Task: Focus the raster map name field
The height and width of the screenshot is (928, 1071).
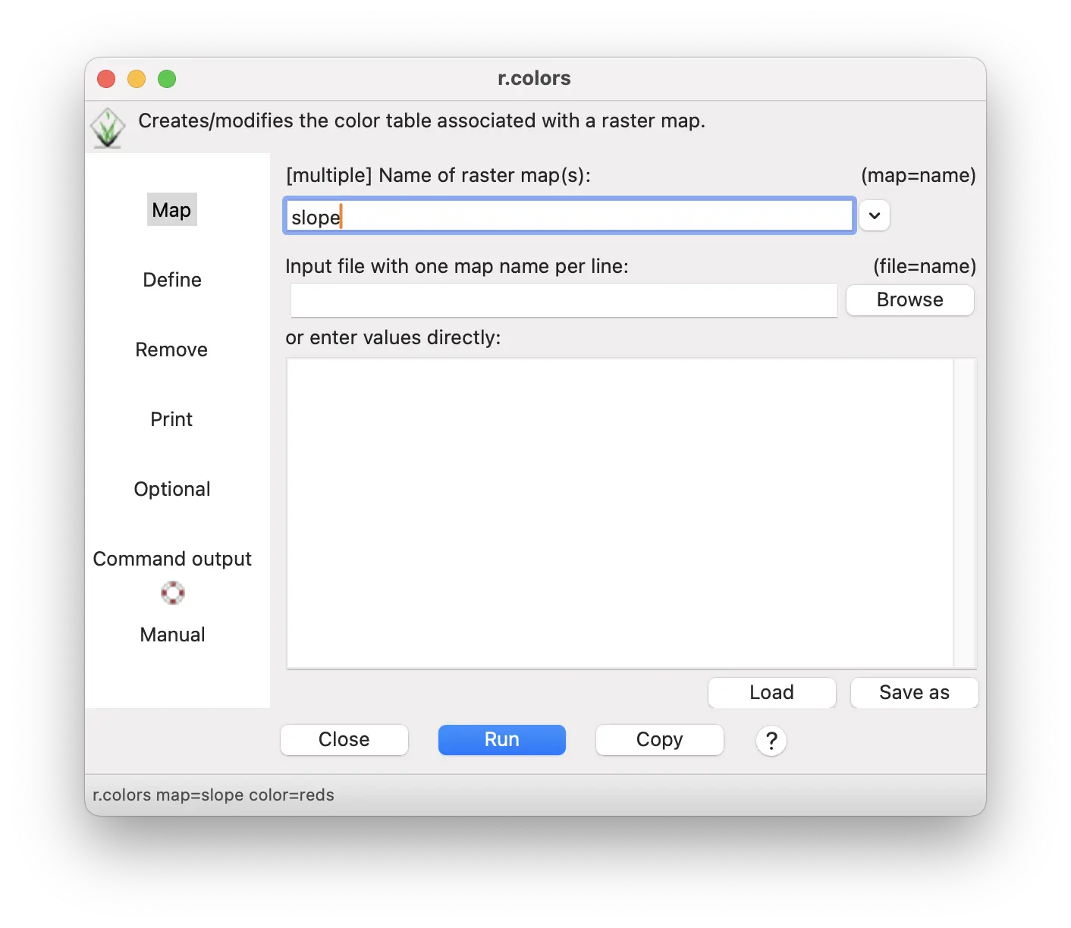Action: (x=569, y=217)
